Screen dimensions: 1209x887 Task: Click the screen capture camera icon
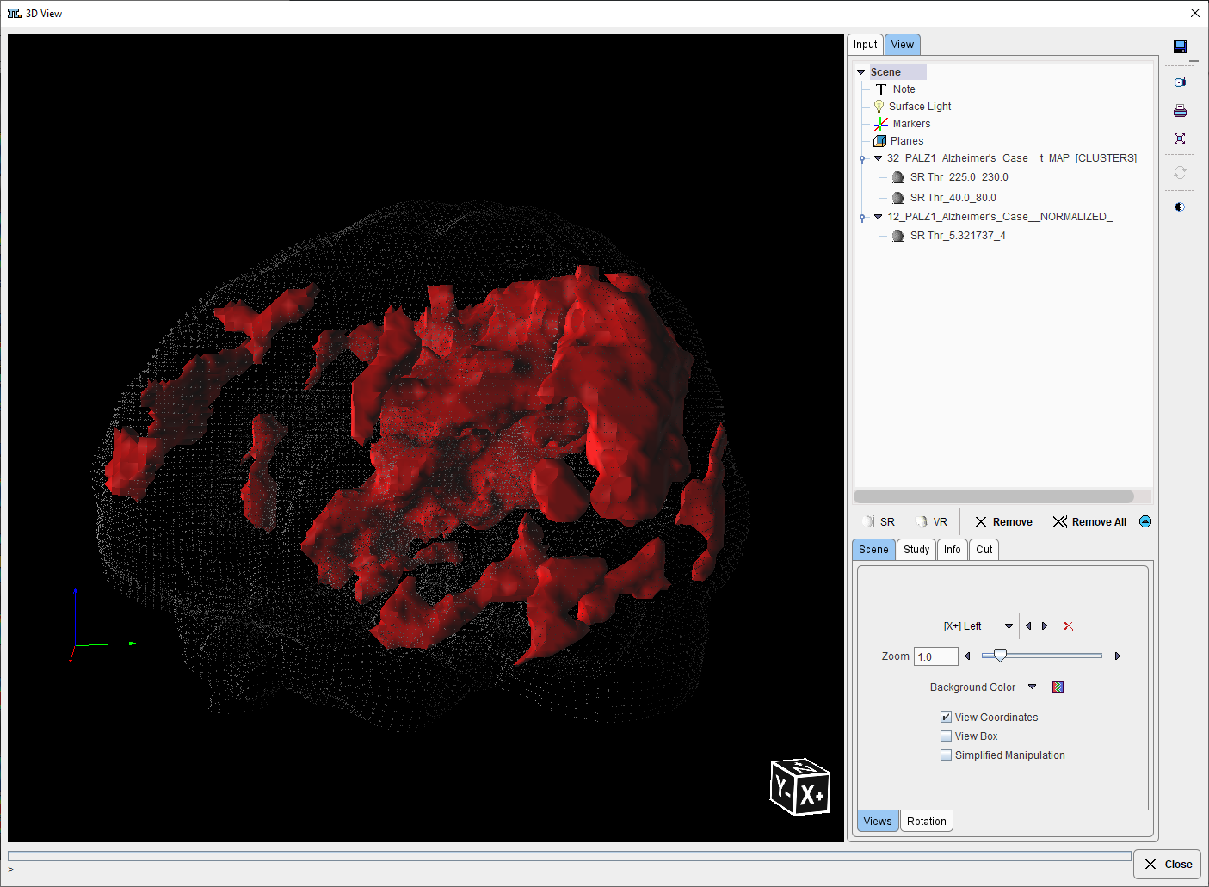tap(1180, 83)
